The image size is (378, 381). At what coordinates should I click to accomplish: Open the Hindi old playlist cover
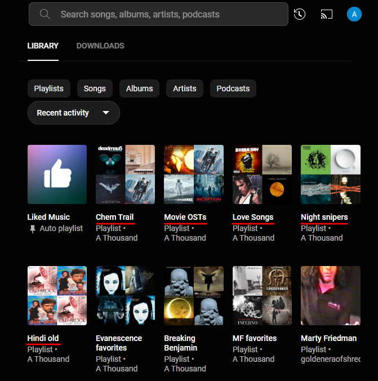pyautogui.click(x=57, y=295)
